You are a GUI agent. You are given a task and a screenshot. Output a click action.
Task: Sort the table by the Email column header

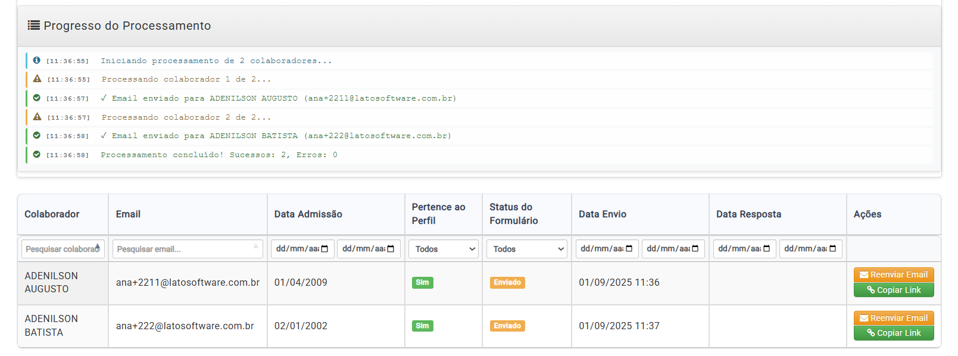(128, 214)
